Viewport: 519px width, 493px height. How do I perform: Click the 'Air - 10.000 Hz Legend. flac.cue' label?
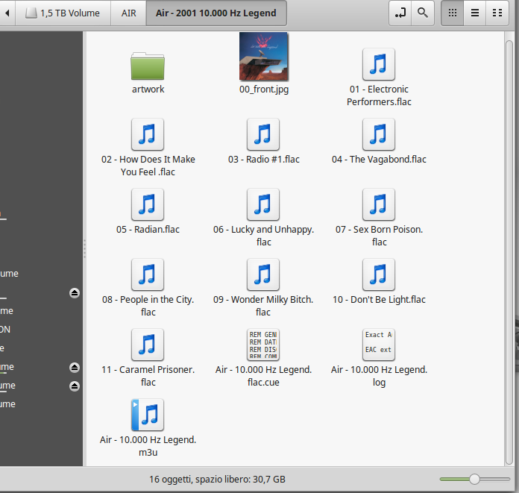[x=263, y=376]
